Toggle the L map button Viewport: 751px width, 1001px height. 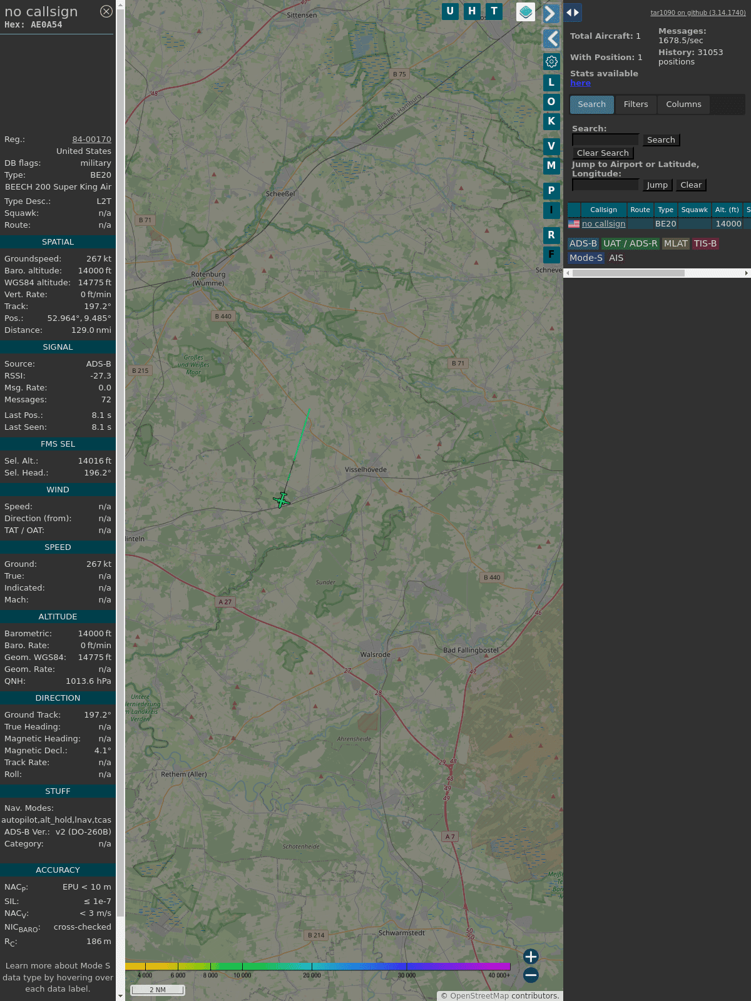click(x=551, y=82)
